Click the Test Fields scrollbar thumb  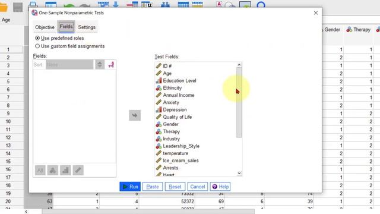pyautogui.click(x=239, y=102)
